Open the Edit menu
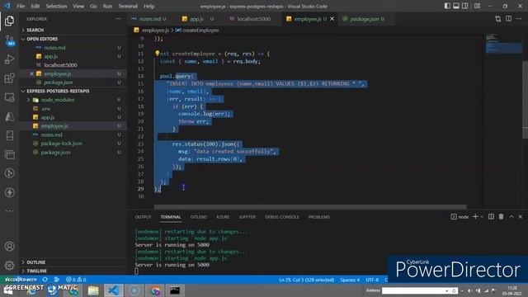Screen dimensions: 528x297 [35, 6]
